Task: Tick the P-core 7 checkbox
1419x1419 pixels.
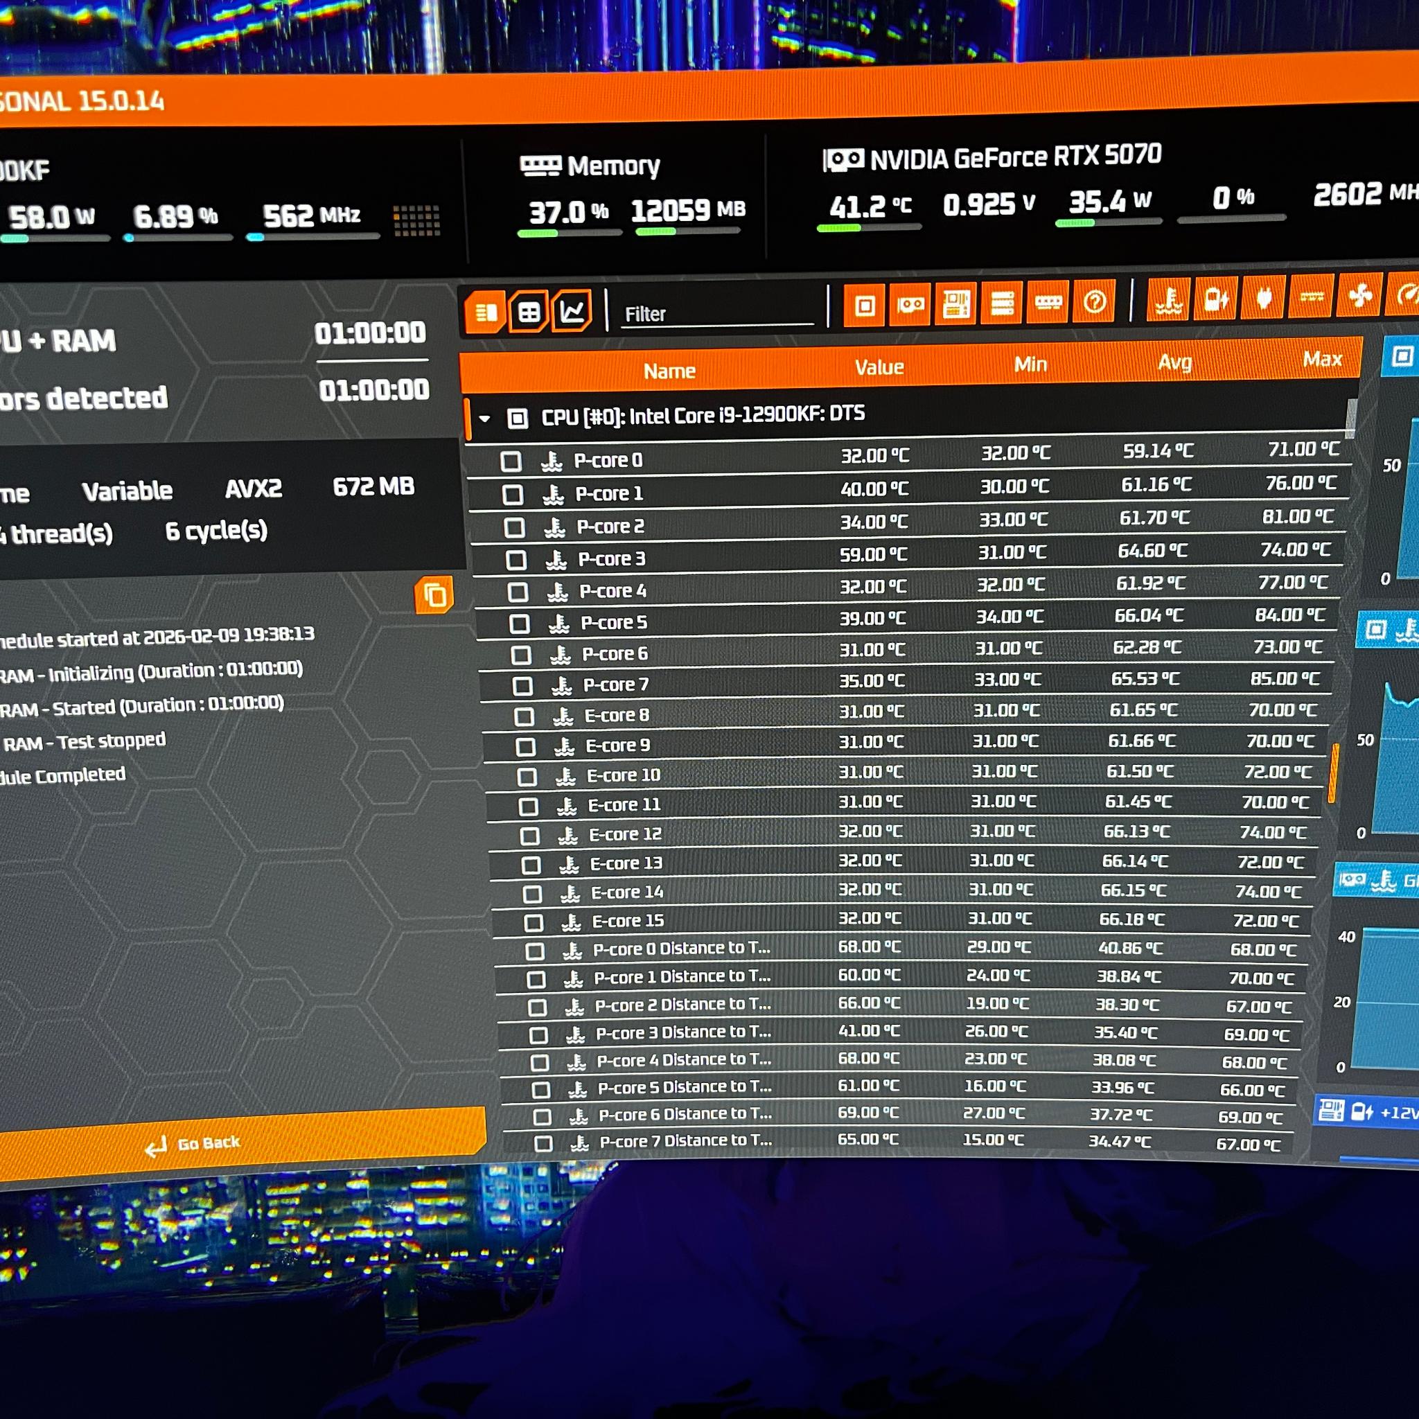Action: (x=522, y=686)
